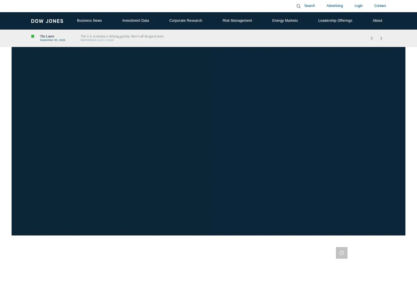The width and height of the screenshot is (417, 290).
Task: Show the next latest news item
Action: 381,38
